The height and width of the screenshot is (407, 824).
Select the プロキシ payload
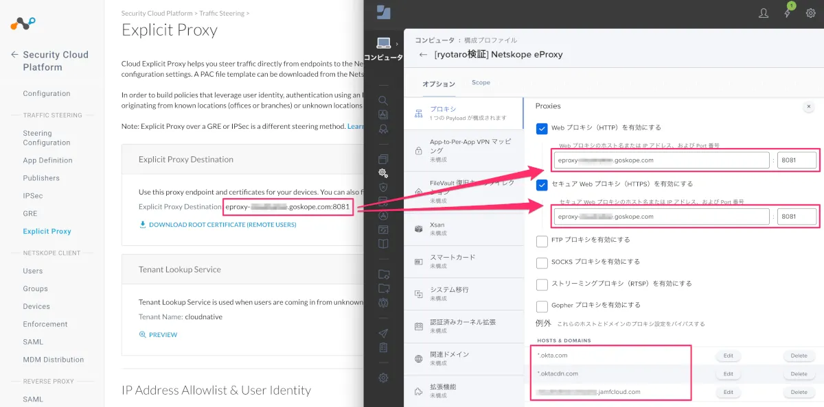(463, 113)
